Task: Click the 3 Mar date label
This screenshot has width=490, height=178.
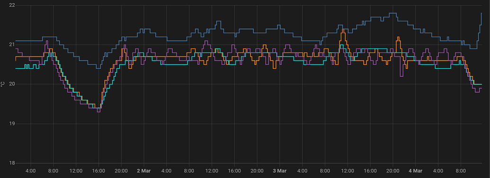Action: pyautogui.click(x=280, y=171)
